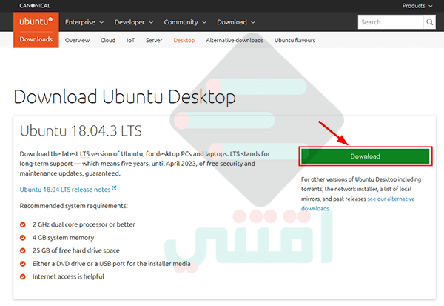Click the 'Download Ubuntu Desktop' heading
This screenshot has height=306, width=444.
(x=124, y=97)
